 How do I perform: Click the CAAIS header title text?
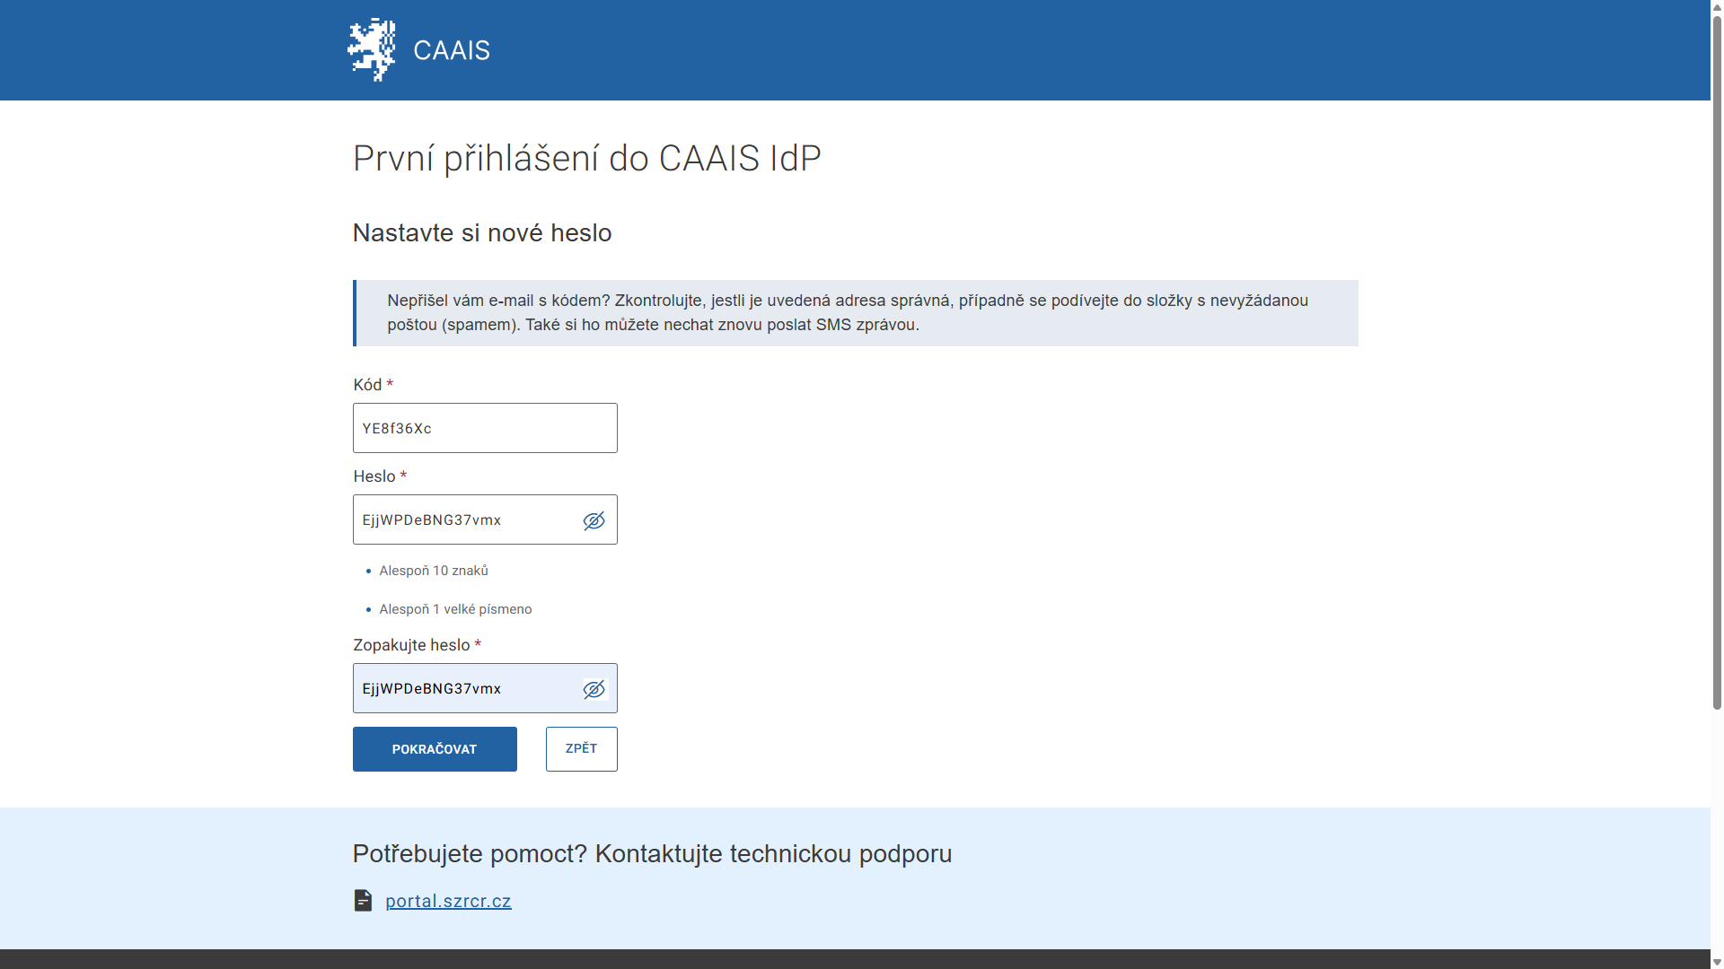(x=452, y=50)
